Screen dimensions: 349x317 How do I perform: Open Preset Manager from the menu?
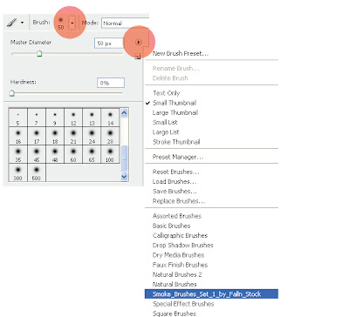click(178, 157)
